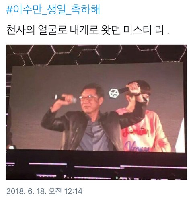Open the attached concert photo
The width and height of the screenshot is (193, 200).
coord(96,112)
